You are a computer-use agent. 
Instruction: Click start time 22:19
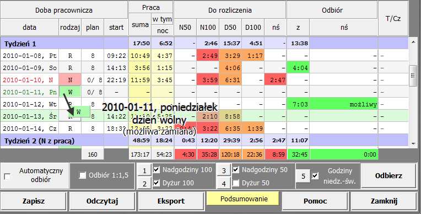pyautogui.click(x=116, y=80)
